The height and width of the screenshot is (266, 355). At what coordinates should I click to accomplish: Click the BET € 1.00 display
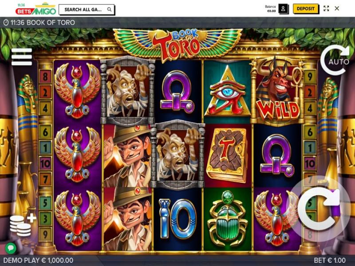pyautogui.click(x=330, y=260)
